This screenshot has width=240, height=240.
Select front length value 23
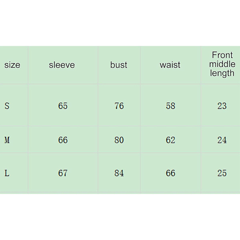222,106
